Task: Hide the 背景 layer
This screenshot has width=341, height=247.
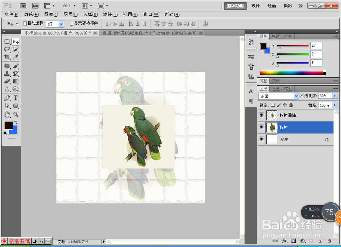Action: click(x=261, y=139)
